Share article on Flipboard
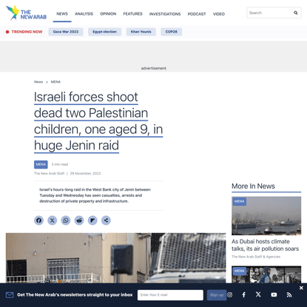This screenshot has width=307, height=307. (92, 220)
